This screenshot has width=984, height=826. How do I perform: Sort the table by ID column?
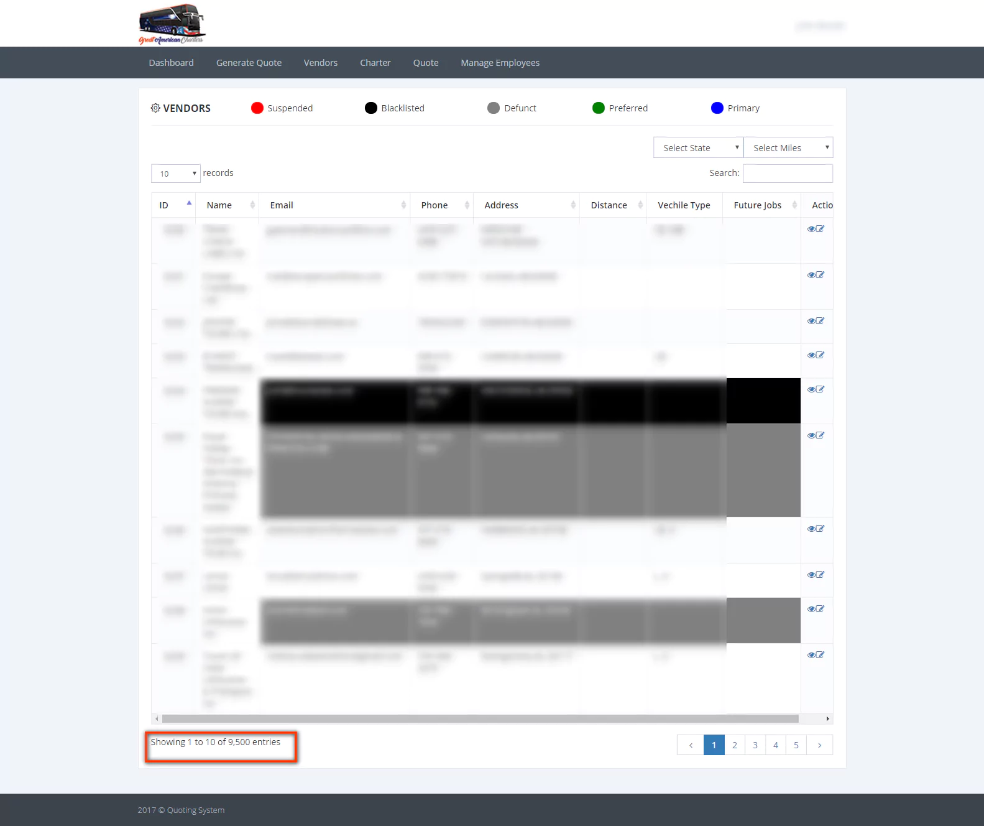pyautogui.click(x=173, y=205)
